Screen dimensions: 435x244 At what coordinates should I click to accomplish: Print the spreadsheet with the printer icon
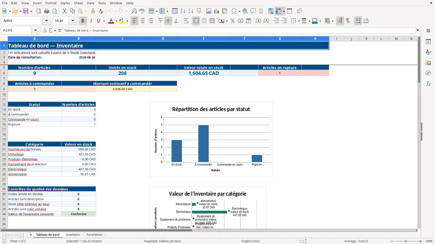click(x=47, y=11)
